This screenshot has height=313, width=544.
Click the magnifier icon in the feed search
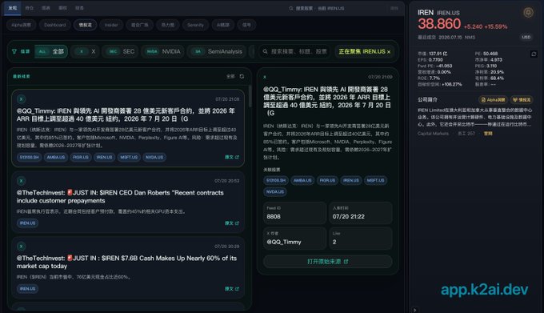(265, 51)
